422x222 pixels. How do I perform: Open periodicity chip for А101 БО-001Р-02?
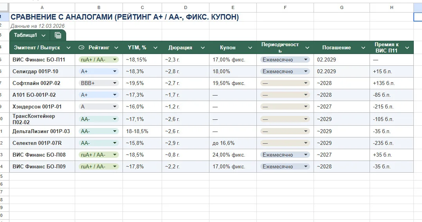pos(285,95)
